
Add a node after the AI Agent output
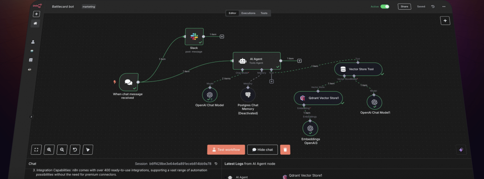pyautogui.click(x=299, y=61)
